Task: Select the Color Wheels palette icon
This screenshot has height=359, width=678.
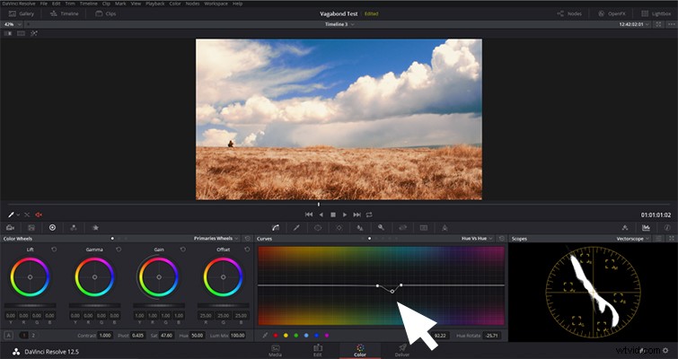Action: (52, 228)
